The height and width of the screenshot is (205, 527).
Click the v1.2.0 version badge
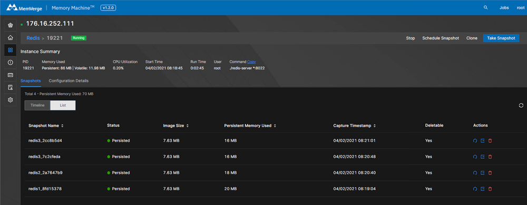108,7
